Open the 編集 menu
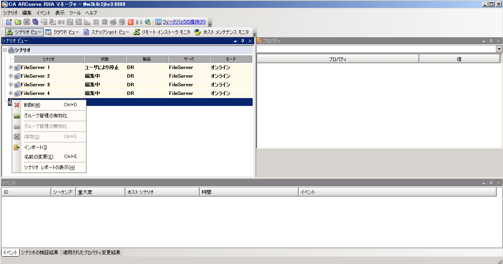The height and width of the screenshot is (264, 503). pos(27,13)
